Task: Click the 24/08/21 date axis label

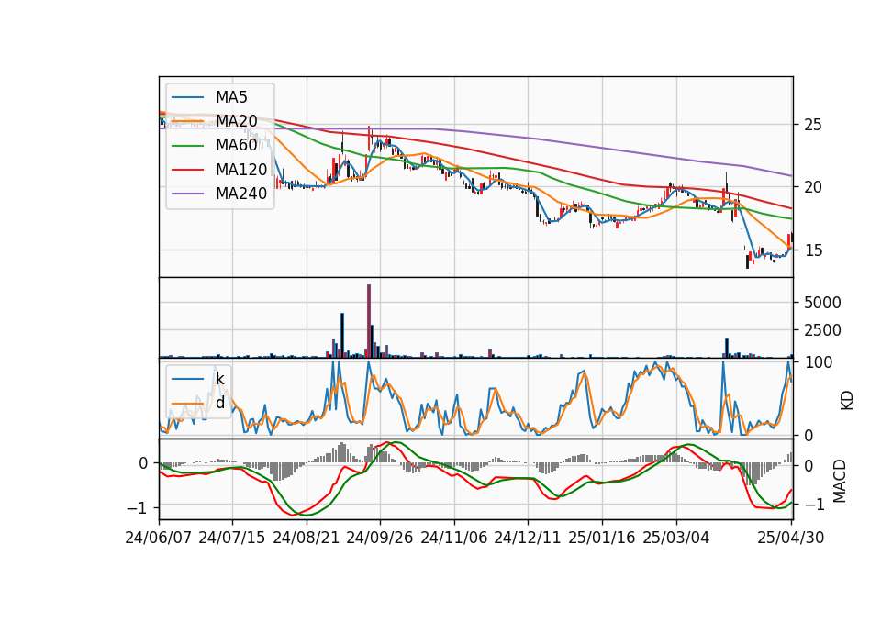Action: tap(307, 538)
